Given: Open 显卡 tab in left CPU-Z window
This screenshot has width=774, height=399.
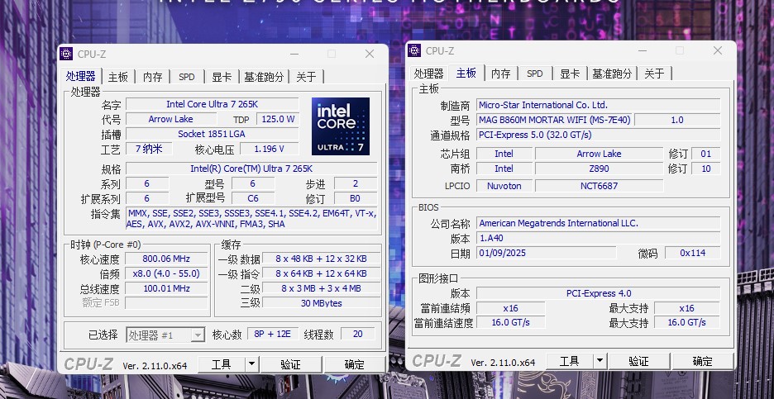Looking at the screenshot, I should [222, 77].
